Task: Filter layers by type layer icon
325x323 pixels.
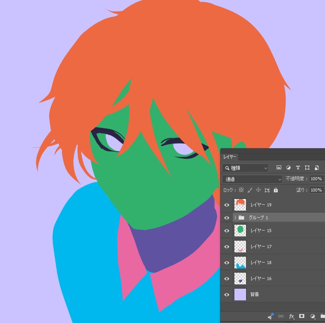Action: 298,167
